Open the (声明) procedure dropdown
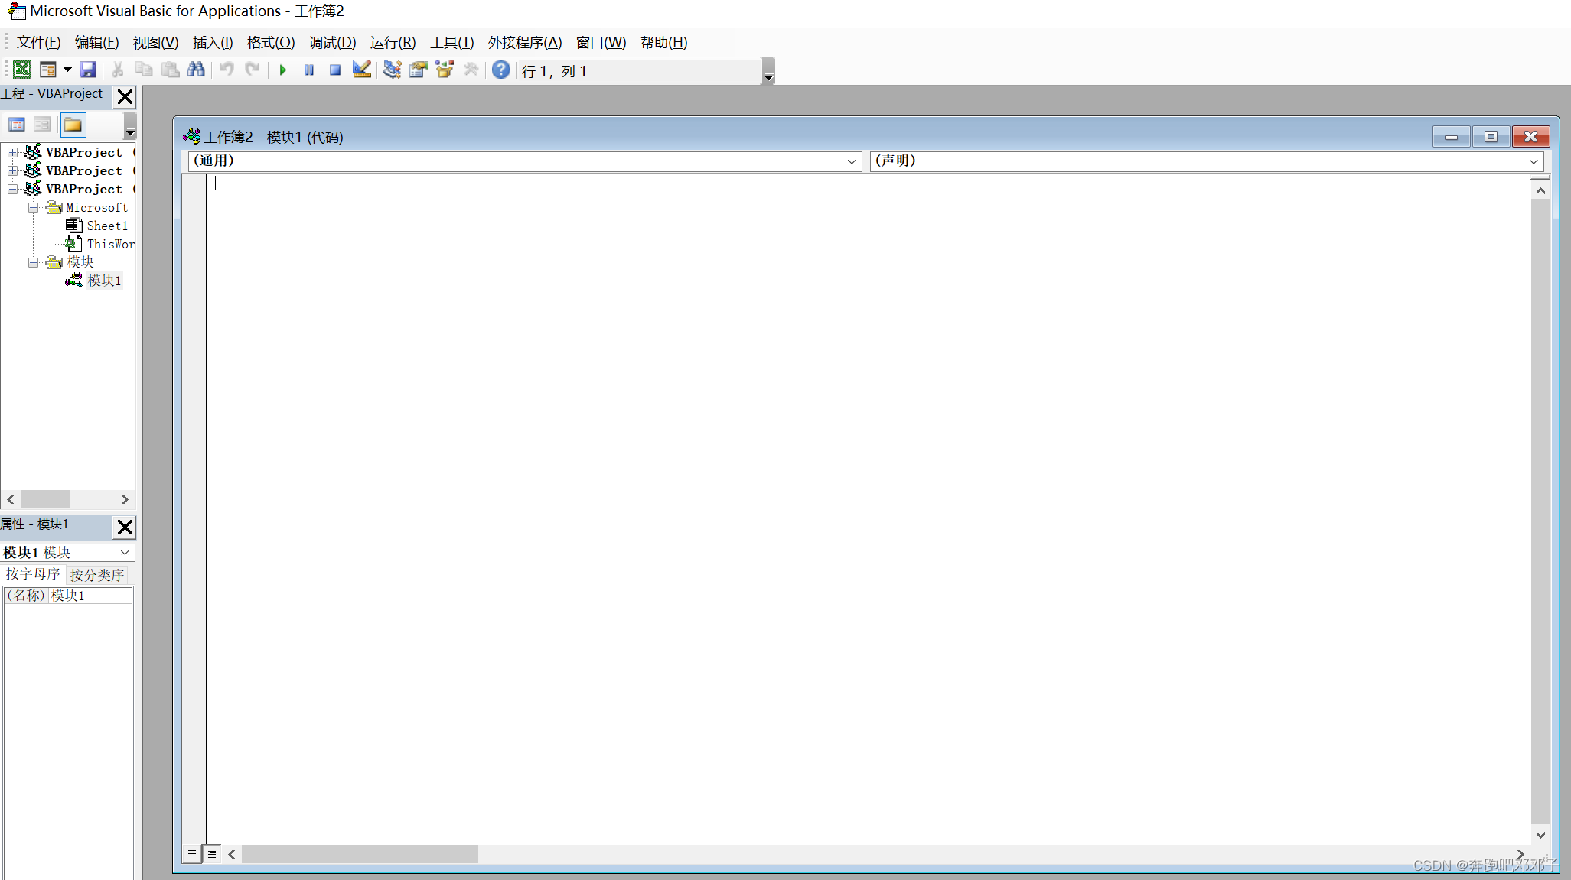Image resolution: width=1571 pixels, height=880 pixels. (1533, 161)
